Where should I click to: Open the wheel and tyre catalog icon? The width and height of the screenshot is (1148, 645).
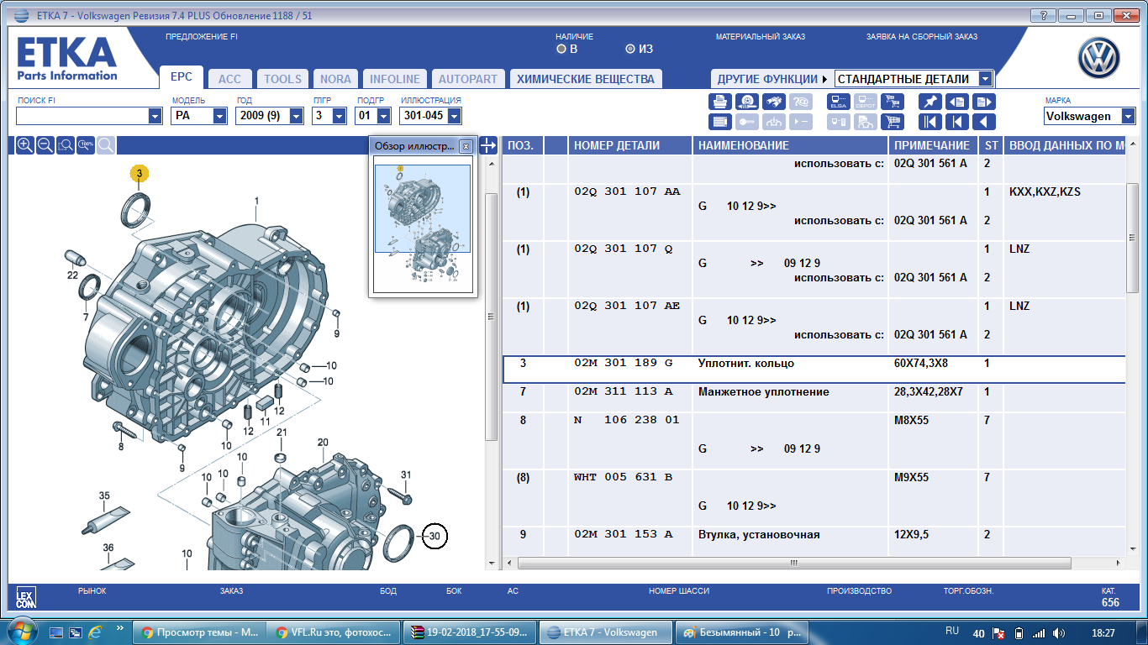(746, 102)
